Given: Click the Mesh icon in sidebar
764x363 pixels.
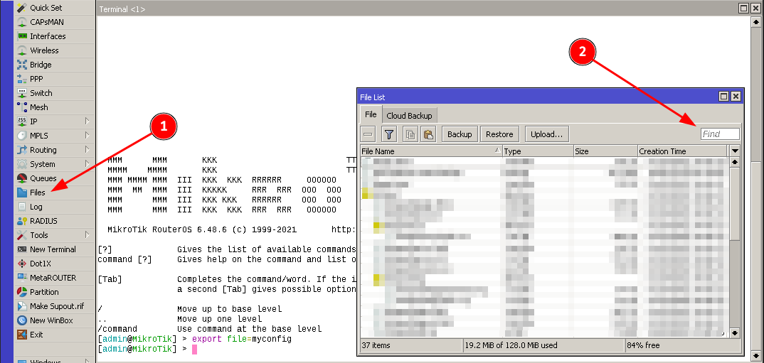Looking at the screenshot, I should coord(21,107).
